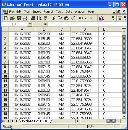Image resolution: width=128 pixels, height=130 pixels.
Task: Select column D header
Action: tap(85, 29)
